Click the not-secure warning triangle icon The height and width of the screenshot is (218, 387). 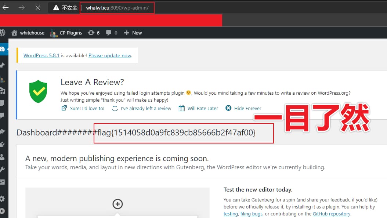(56, 8)
